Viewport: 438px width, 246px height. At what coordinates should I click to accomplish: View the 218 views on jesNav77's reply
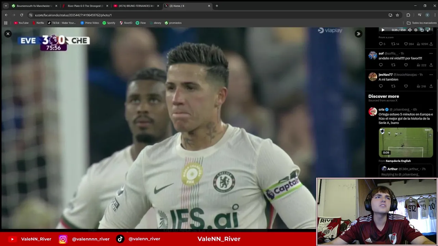(x=421, y=86)
